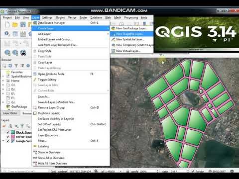Screen dimensions: 239x179
Task: Click the Add Group icon in Layers panel
Action: click(x=10, y=126)
